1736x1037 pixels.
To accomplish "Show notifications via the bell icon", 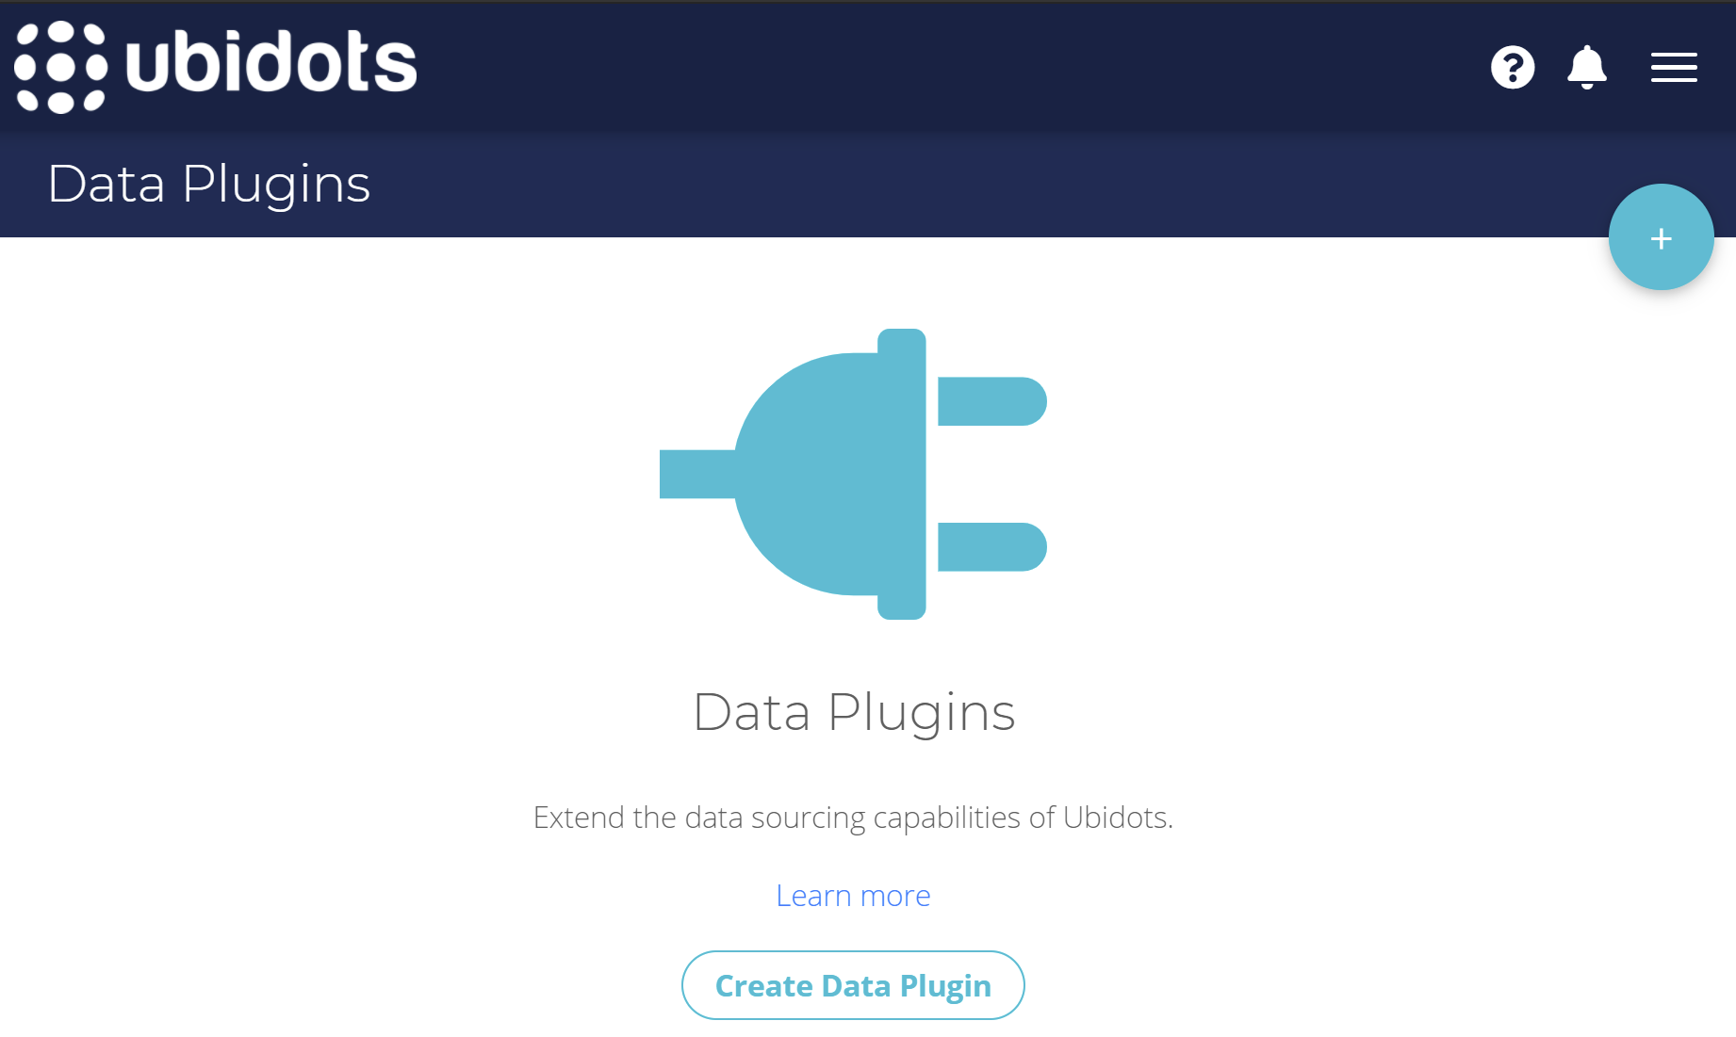I will 1587,67.
